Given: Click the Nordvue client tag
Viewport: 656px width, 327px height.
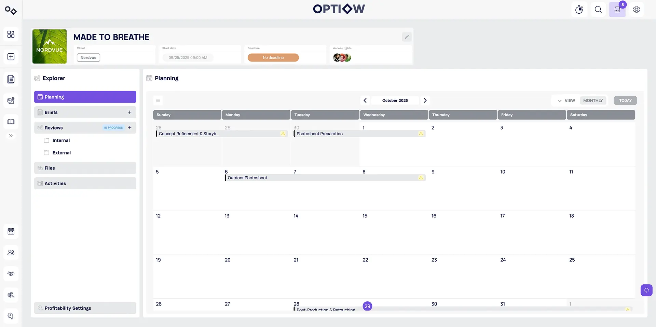Looking at the screenshot, I should [x=88, y=58].
